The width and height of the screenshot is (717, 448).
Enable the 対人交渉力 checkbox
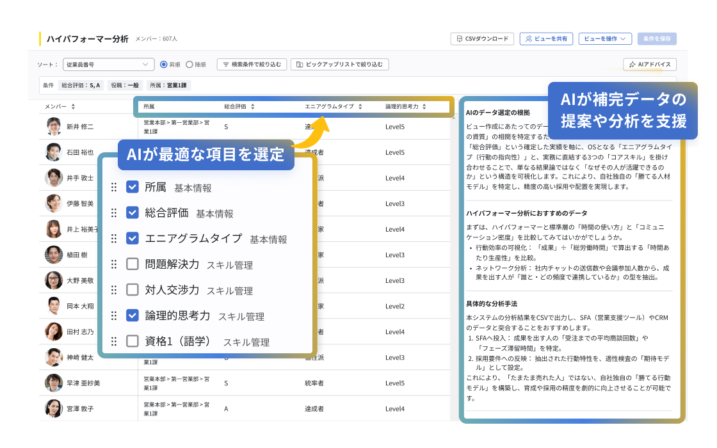click(133, 289)
